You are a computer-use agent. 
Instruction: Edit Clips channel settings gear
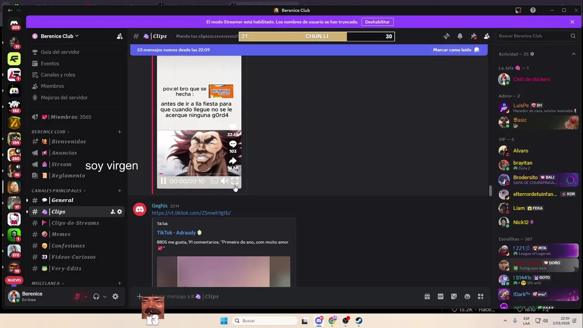pos(120,212)
